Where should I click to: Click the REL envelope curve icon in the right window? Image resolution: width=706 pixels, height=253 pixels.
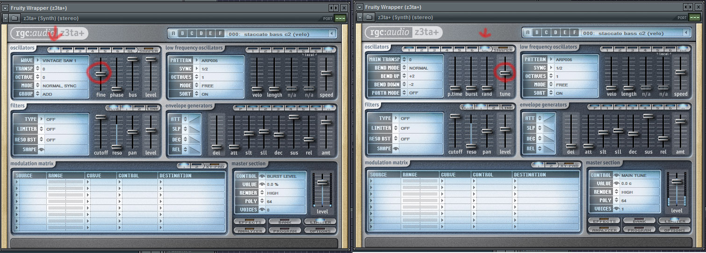pos(548,148)
